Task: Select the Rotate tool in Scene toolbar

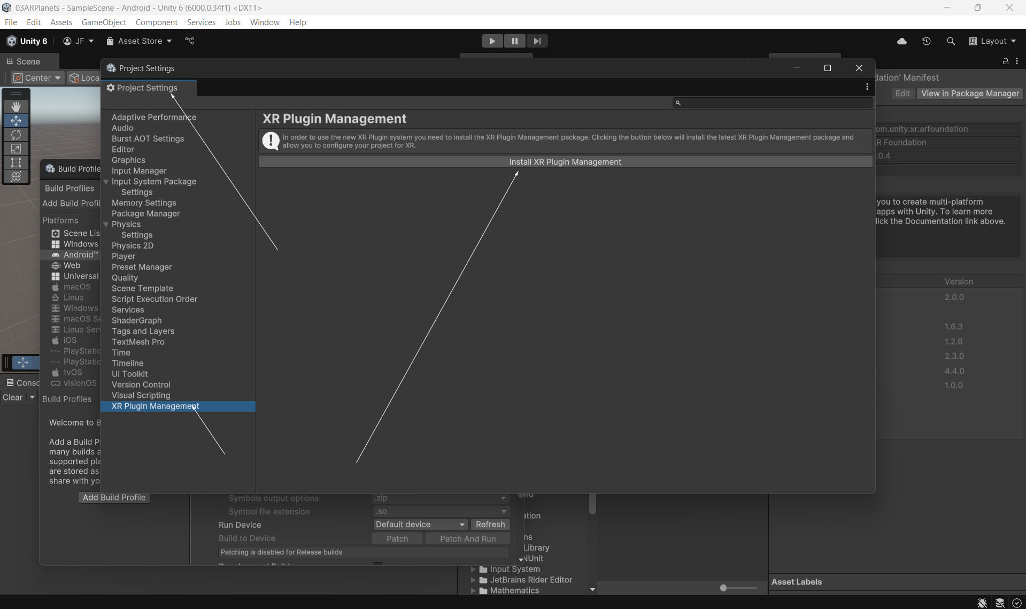Action: [16, 135]
